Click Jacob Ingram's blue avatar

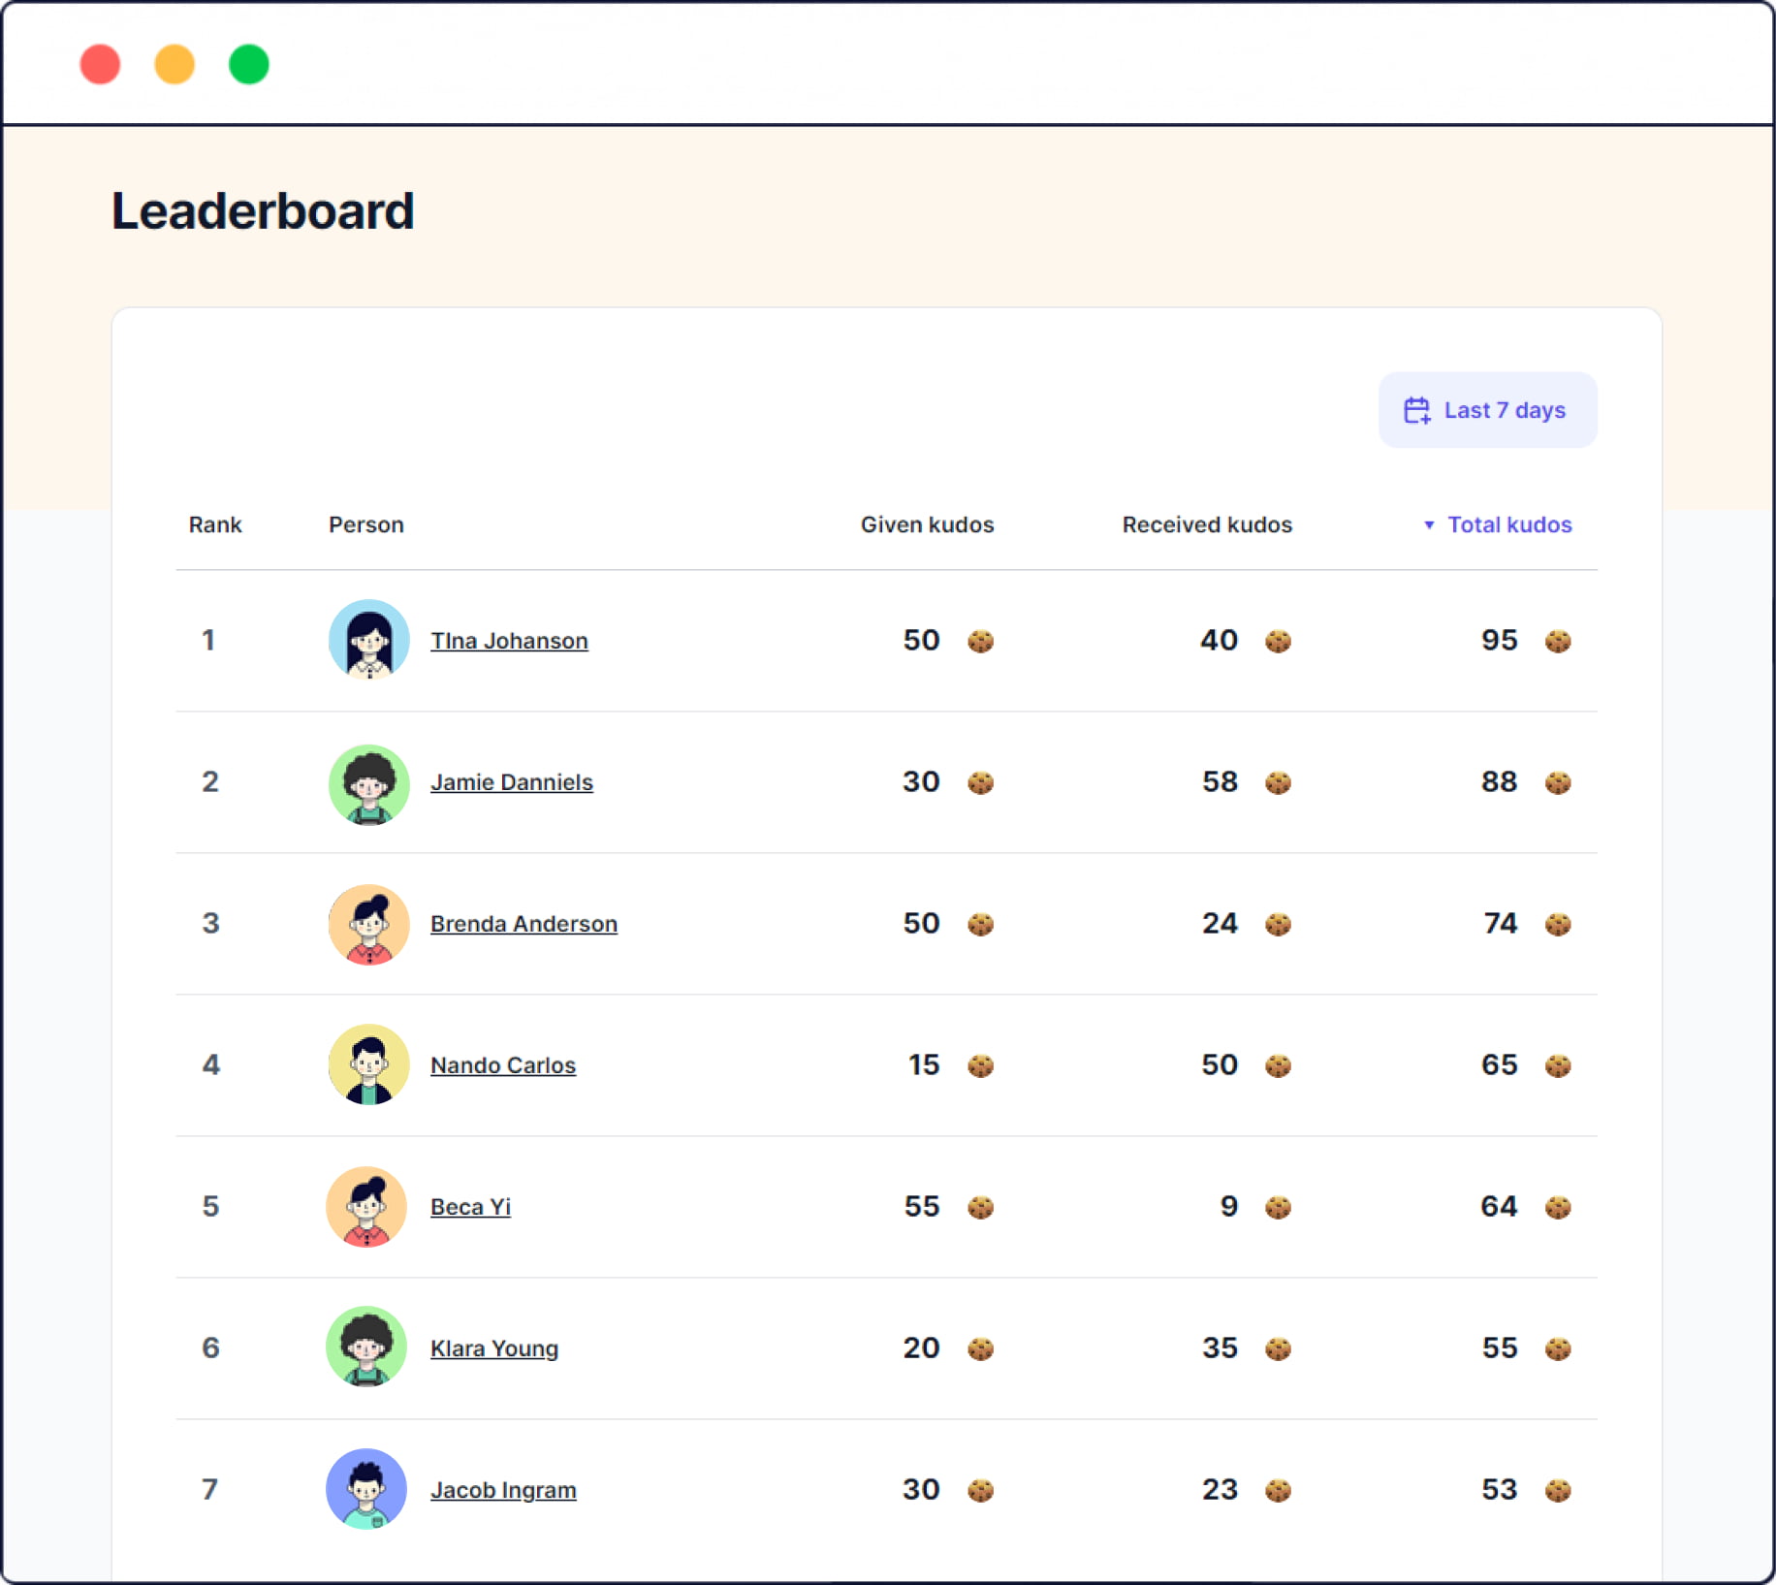pyautogui.click(x=366, y=1489)
